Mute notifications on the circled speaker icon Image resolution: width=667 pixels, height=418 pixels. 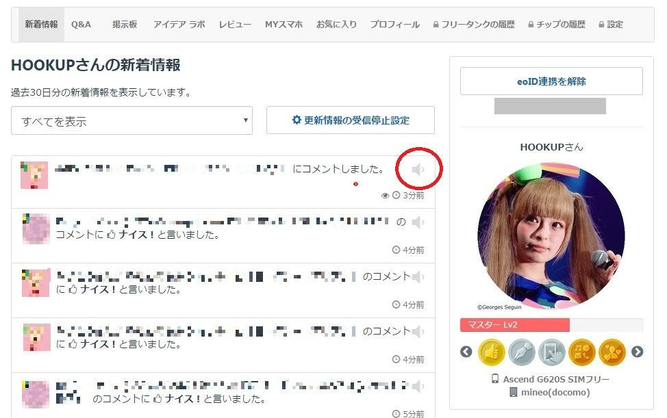click(418, 169)
